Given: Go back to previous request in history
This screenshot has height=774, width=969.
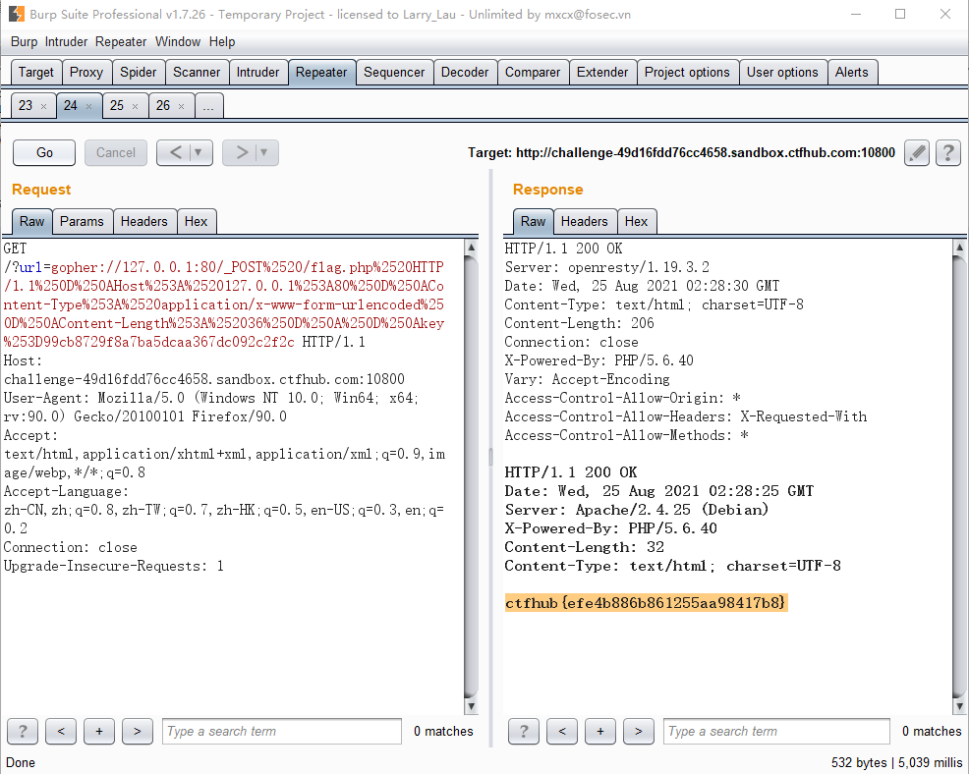Looking at the screenshot, I should tap(176, 152).
